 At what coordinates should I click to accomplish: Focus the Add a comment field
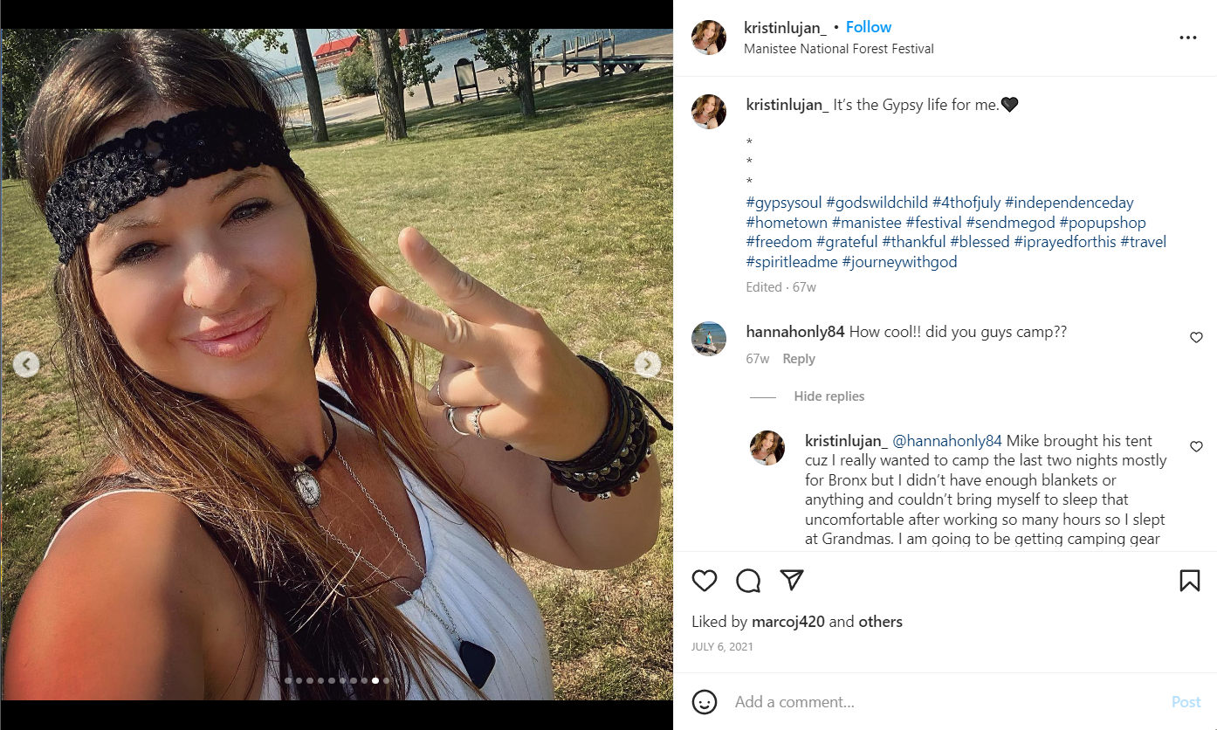[947, 702]
